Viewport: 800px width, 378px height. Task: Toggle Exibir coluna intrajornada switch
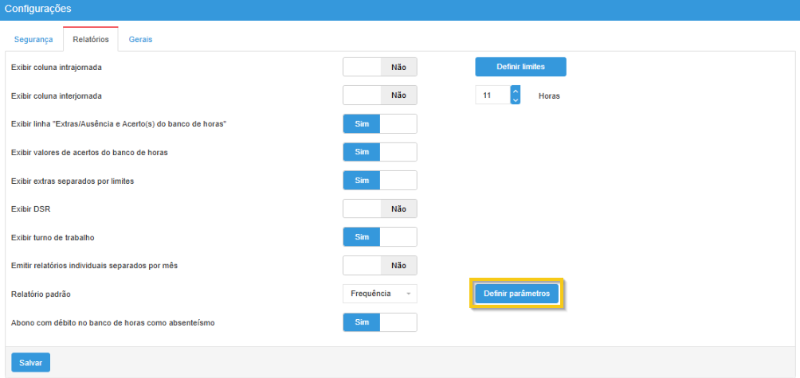tap(379, 68)
